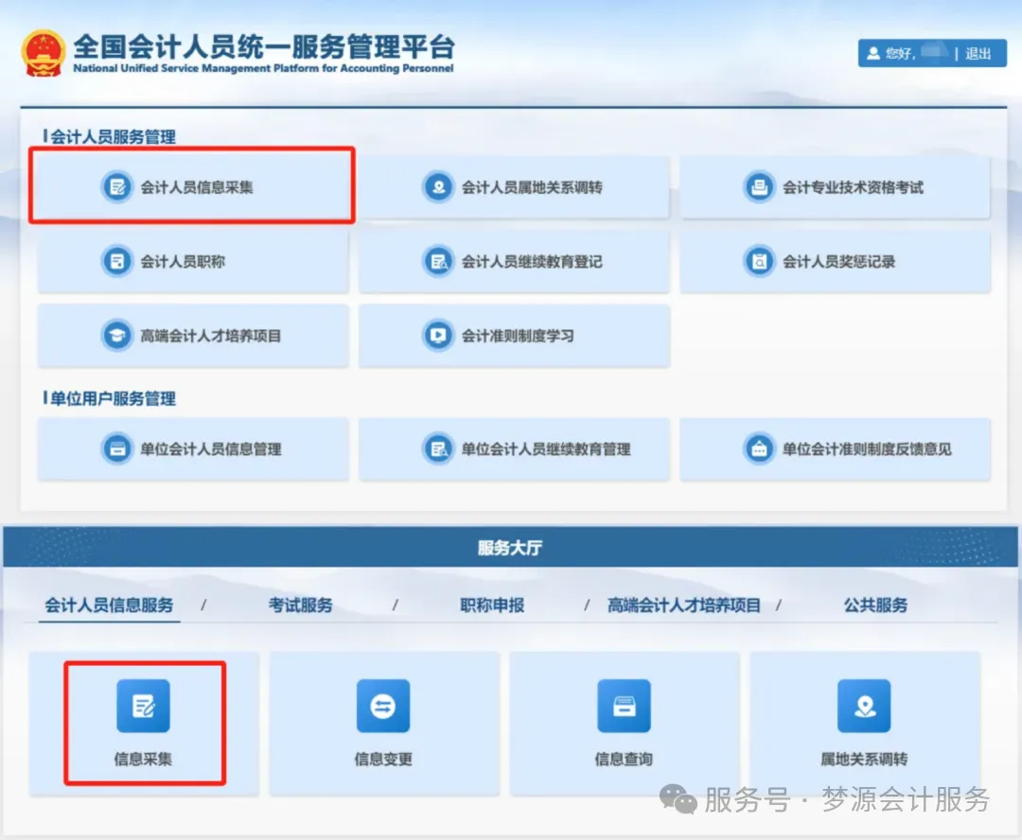
Task: Switch to the 考试服务 tab
Action: coord(301,606)
